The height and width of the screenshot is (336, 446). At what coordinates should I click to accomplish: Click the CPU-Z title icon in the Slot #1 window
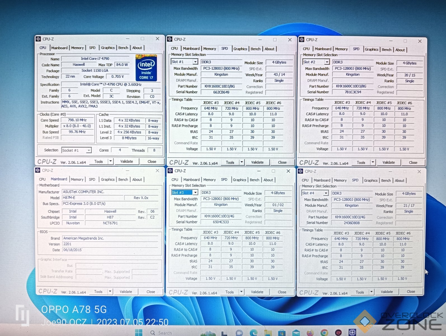point(170,39)
